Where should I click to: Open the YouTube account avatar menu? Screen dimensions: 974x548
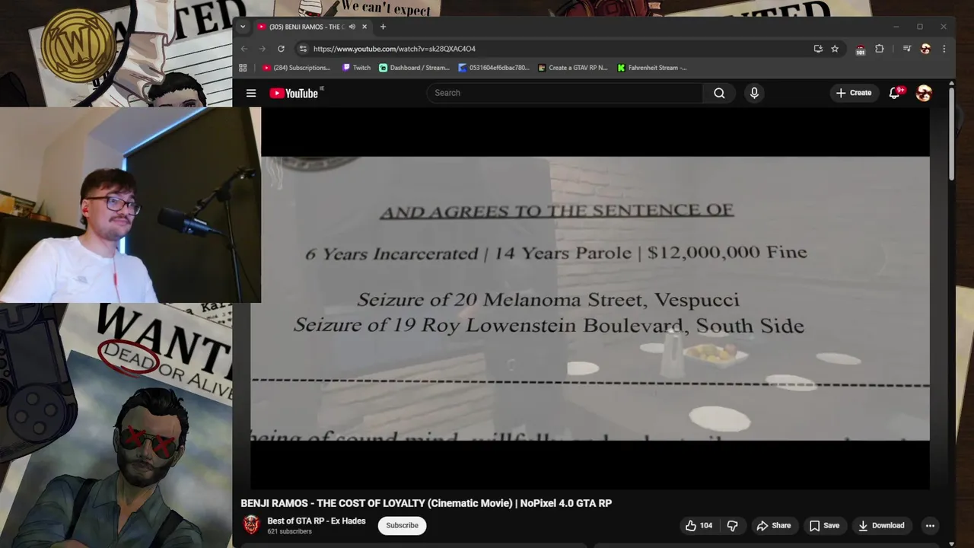coord(924,93)
